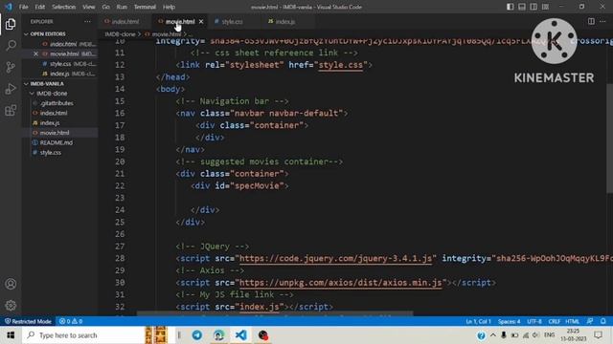The image size is (613, 344).
Task: Open the Manage gear icon
Action: point(11,305)
